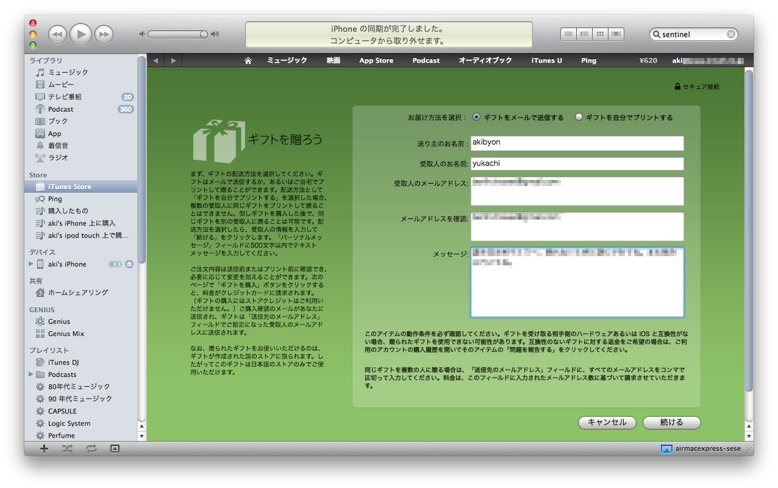Select ギフトを自分でプリントする radio option
Screen dimensions: 778x488
[579, 117]
